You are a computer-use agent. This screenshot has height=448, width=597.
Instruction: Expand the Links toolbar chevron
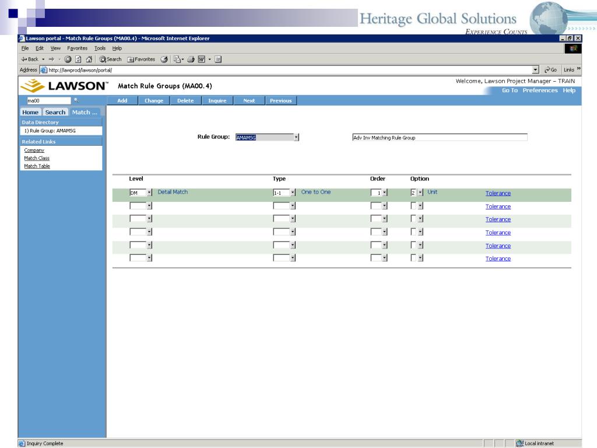tap(578, 69)
